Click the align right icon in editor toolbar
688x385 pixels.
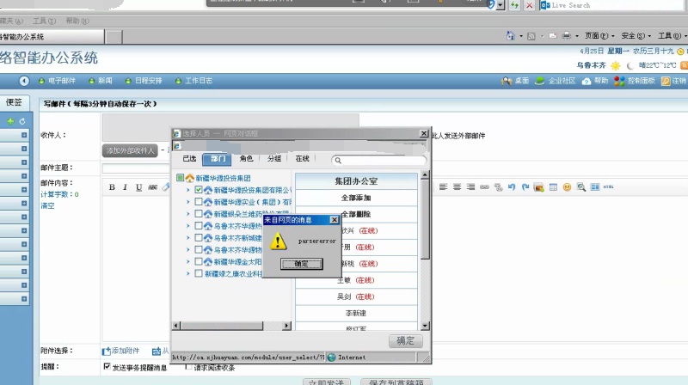point(470,186)
